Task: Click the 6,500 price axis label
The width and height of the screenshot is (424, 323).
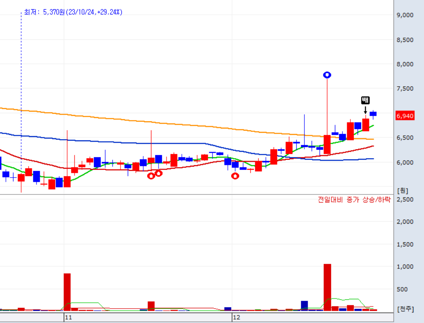Action: click(405, 138)
